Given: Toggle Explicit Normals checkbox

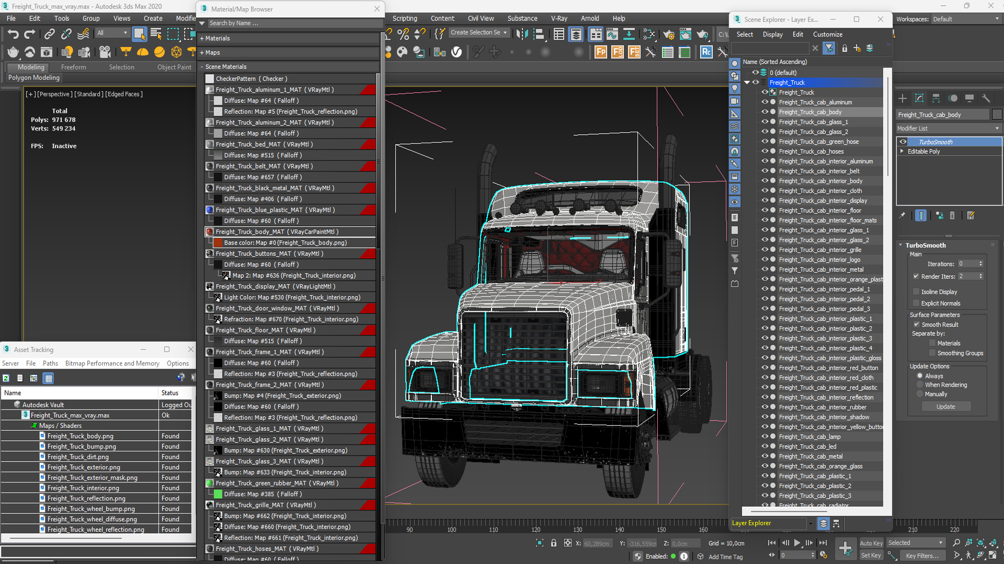Looking at the screenshot, I should click(x=916, y=303).
